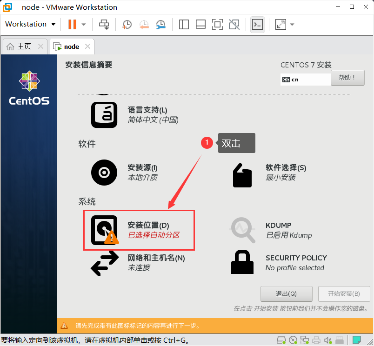
Task: Click the 软件选择(S) label text
Action: click(x=286, y=167)
